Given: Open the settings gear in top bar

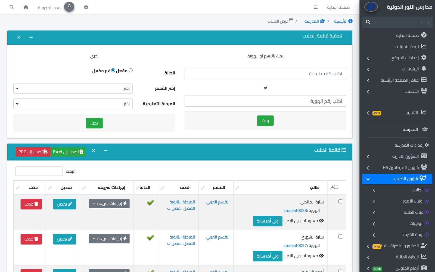Looking at the screenshot, I should 86,7.
